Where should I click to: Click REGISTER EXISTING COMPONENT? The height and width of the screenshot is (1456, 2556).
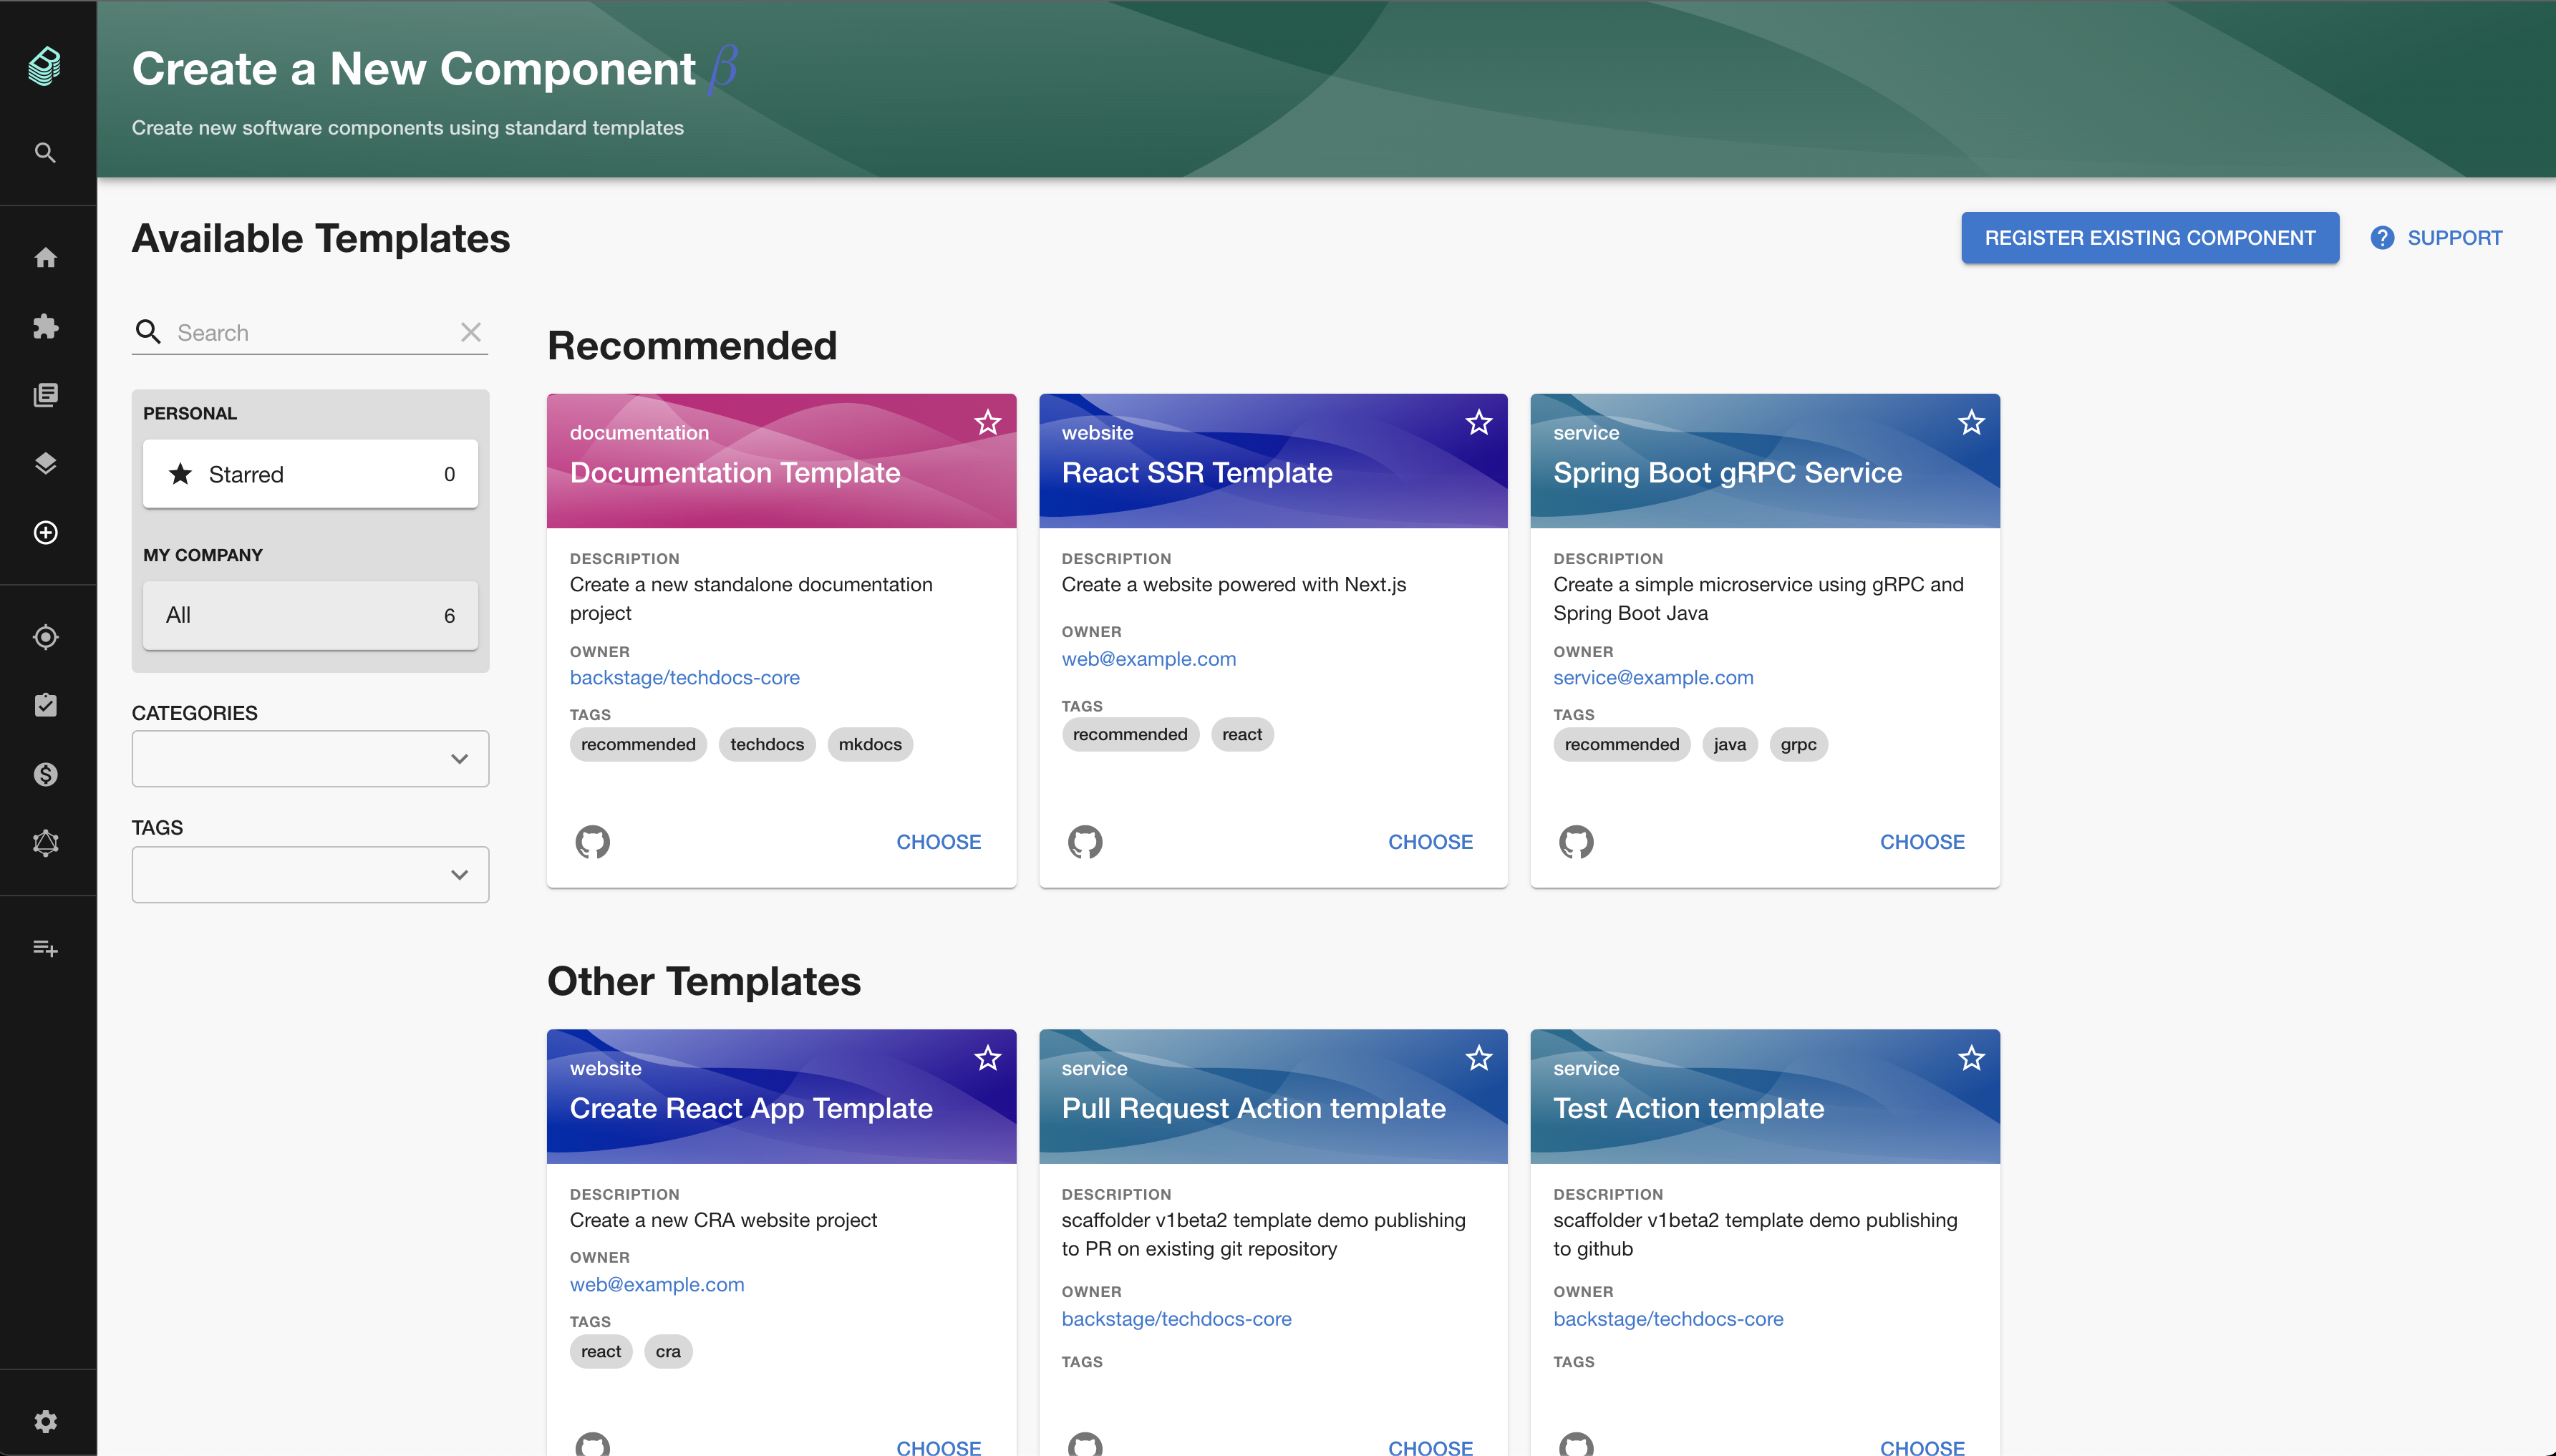[2150, 237]
